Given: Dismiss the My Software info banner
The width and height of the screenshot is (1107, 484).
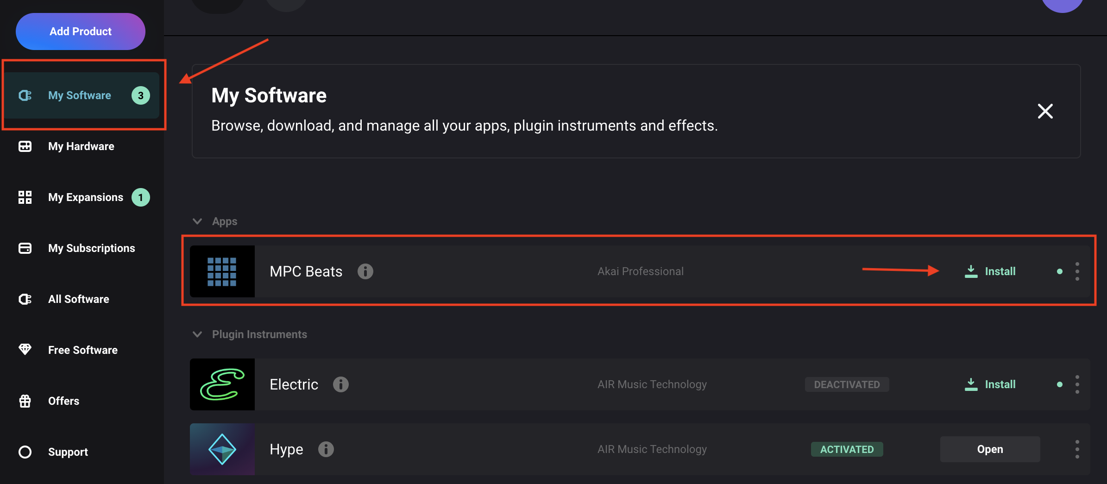Looking at the screenshot, I should (1045, 111).
